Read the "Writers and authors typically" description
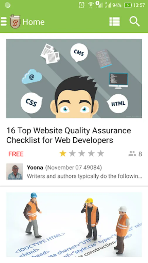The width and height of the screenshot is (148, 263). (x=85, y=176)
